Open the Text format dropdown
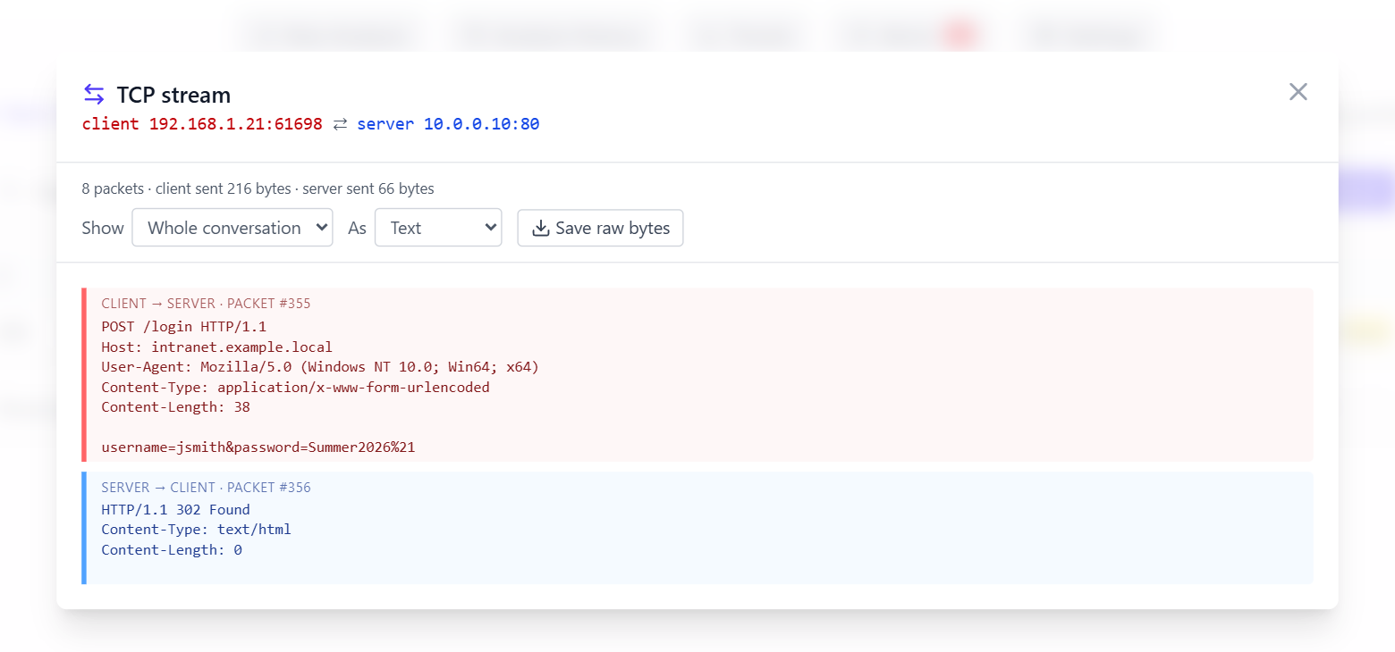The height and width of the screenshot is (652, 1395). (x=438, y=228)
